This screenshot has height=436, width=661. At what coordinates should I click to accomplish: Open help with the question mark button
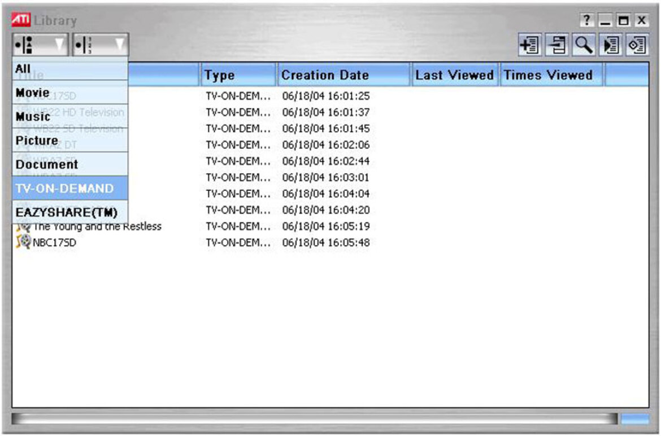[586, 20]
